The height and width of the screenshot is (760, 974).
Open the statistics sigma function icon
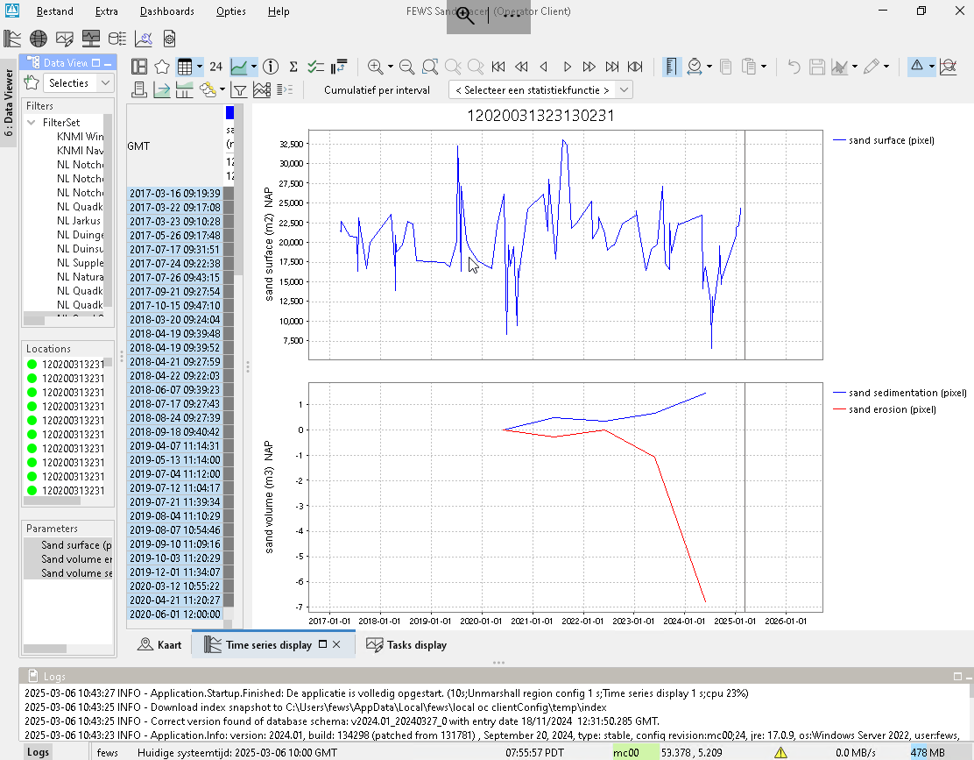click(293, 66)
